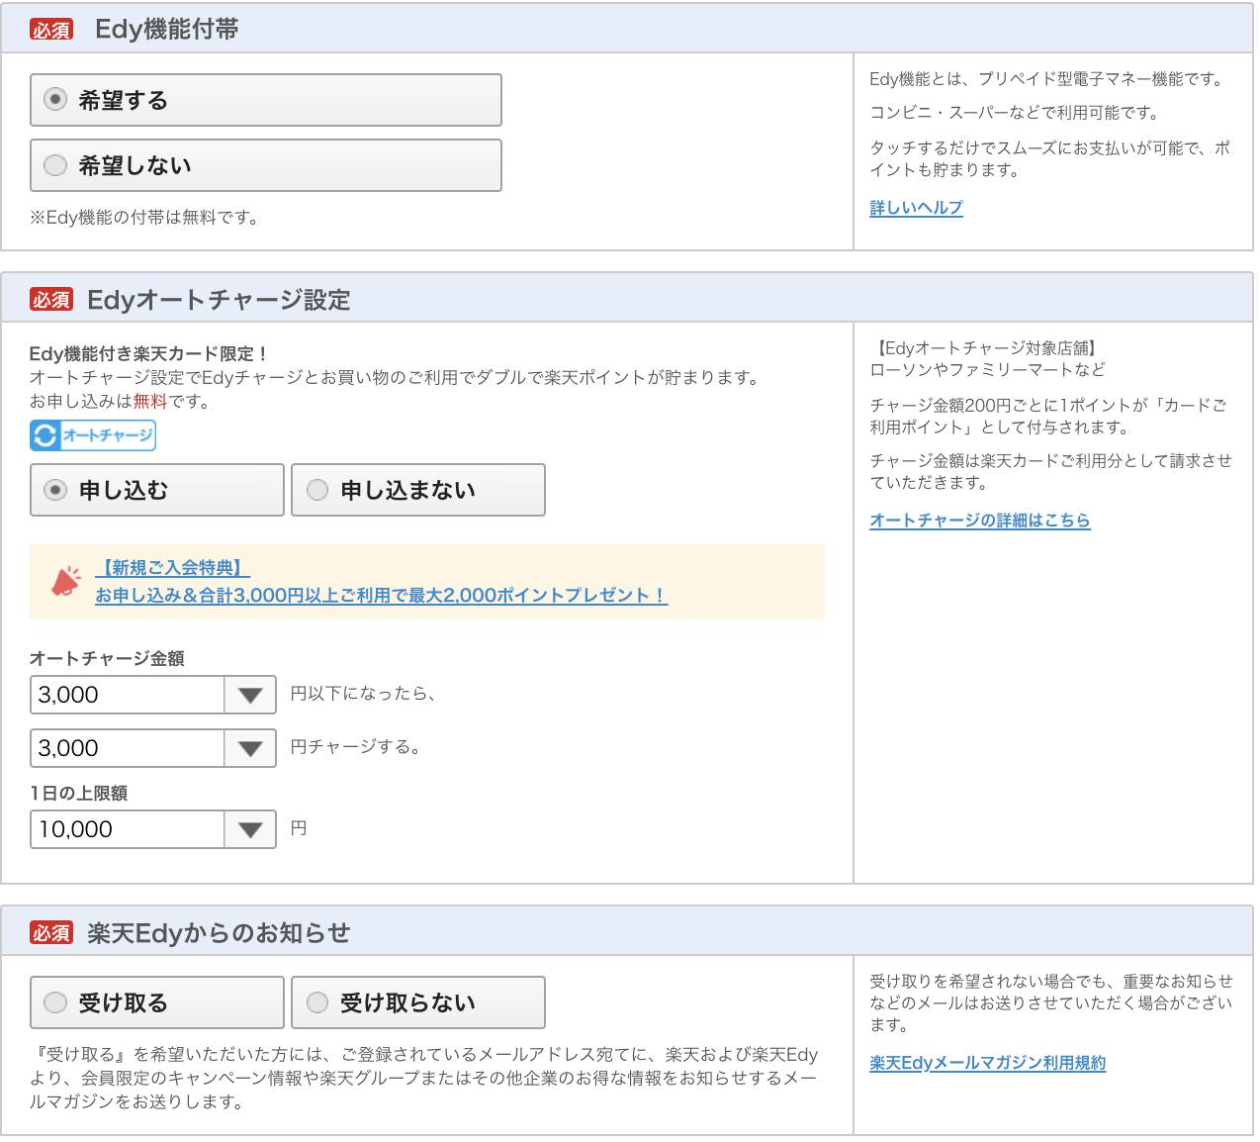Click the 必須 badge beside 楽天Edyからのお知らせ
1260x1142 pixels.
coord(51,930)
